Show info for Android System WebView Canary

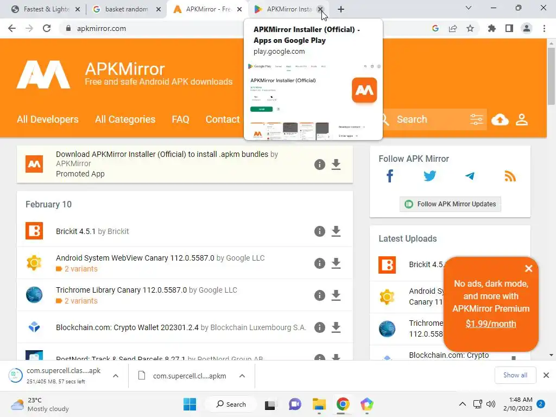(319, 263)
